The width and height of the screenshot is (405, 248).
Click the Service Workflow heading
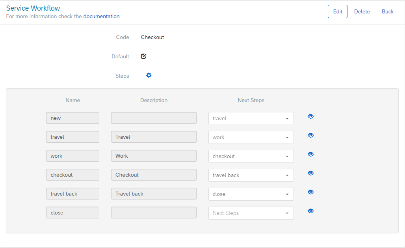(x=33, y=8)
